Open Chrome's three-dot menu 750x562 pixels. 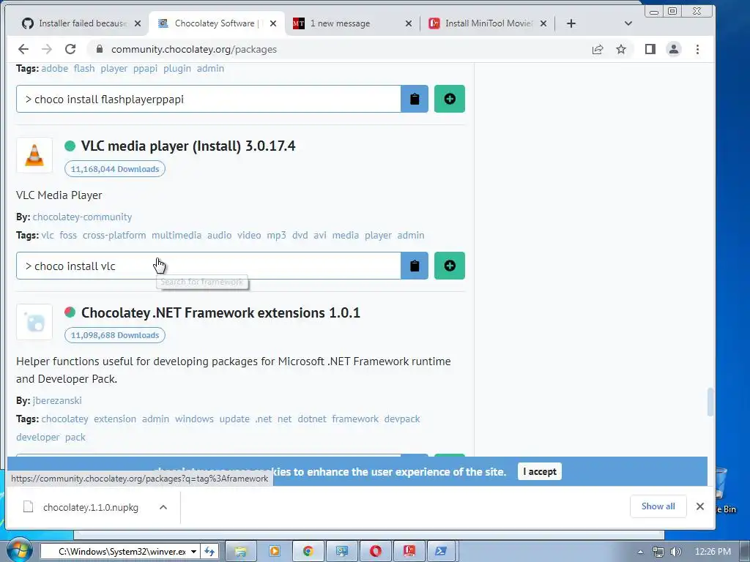coord(697,49)
